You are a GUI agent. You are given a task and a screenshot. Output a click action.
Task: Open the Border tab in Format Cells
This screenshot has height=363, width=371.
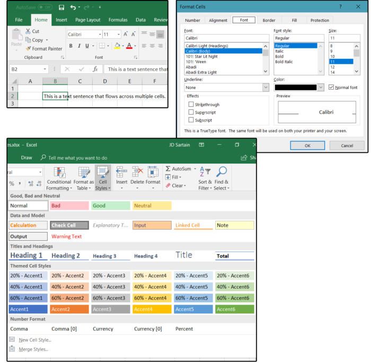(x=269, y=20)
